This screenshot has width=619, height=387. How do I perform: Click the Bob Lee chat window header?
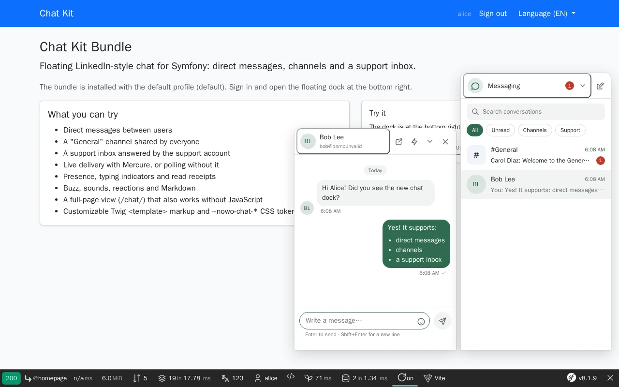(x=343, y=141)
